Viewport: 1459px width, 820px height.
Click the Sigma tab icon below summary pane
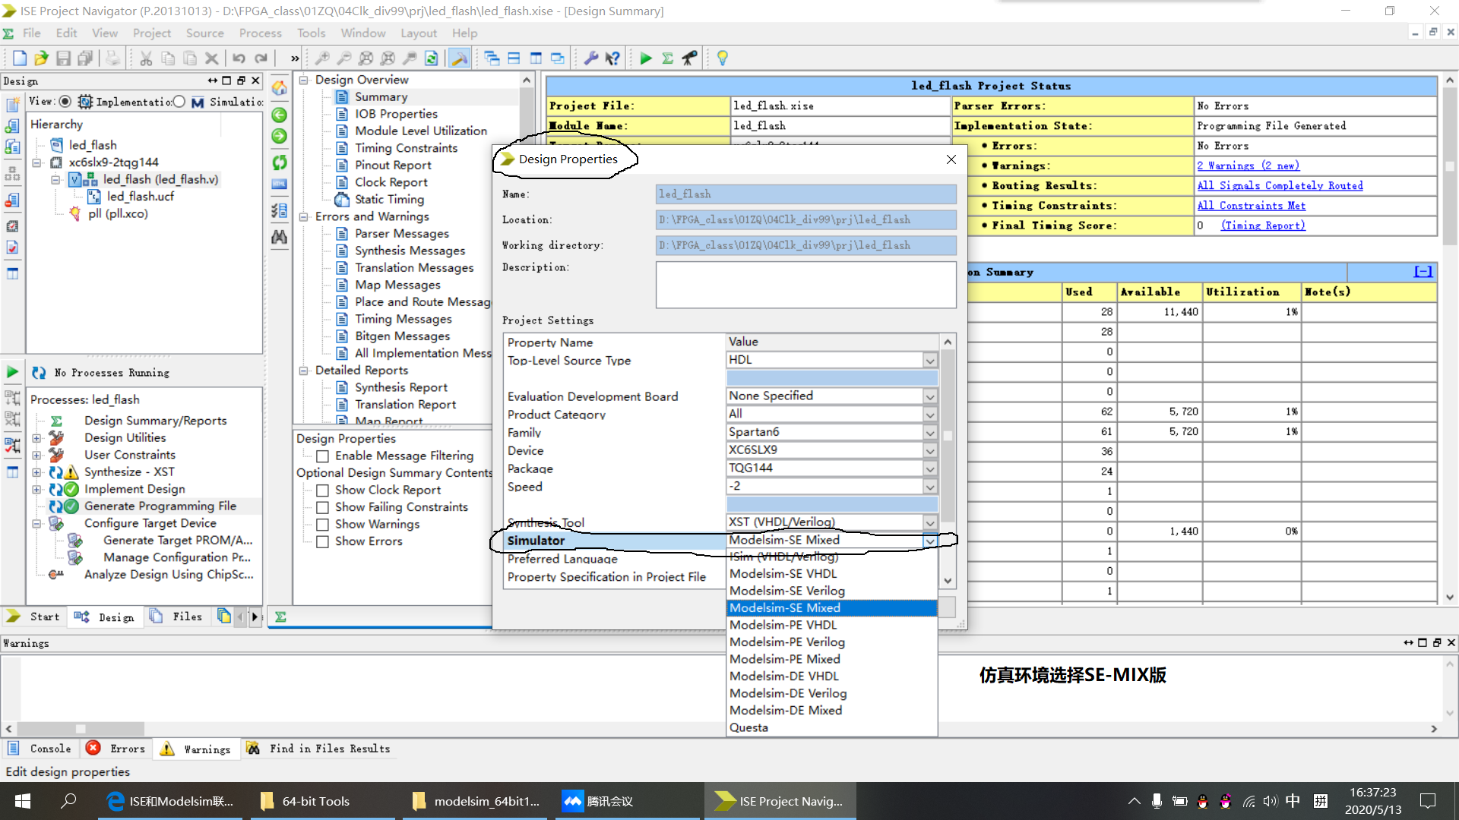[280, 617]
